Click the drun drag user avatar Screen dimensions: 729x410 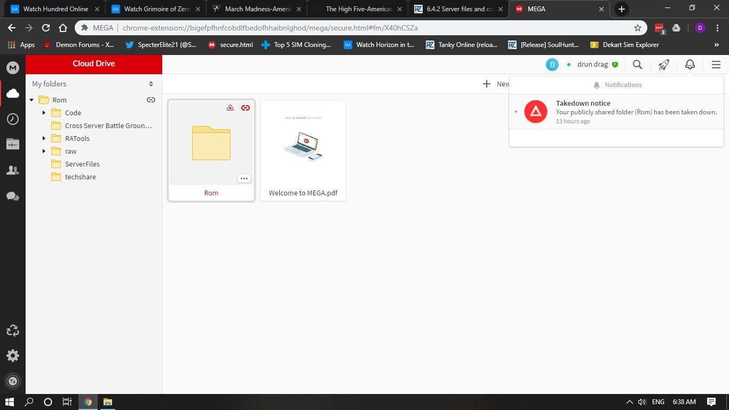point(552,65)
